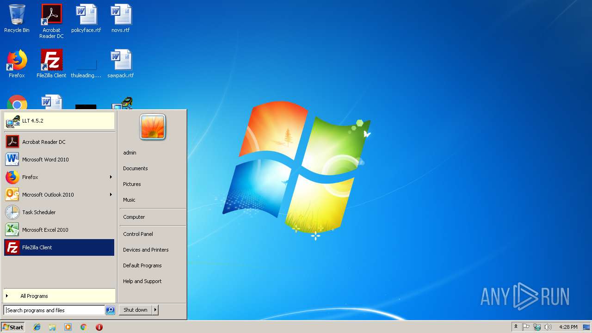The width and height of the screenshot is (592, 333).
Task: Open thuleading desktop file
Action: tap(86, 67)
